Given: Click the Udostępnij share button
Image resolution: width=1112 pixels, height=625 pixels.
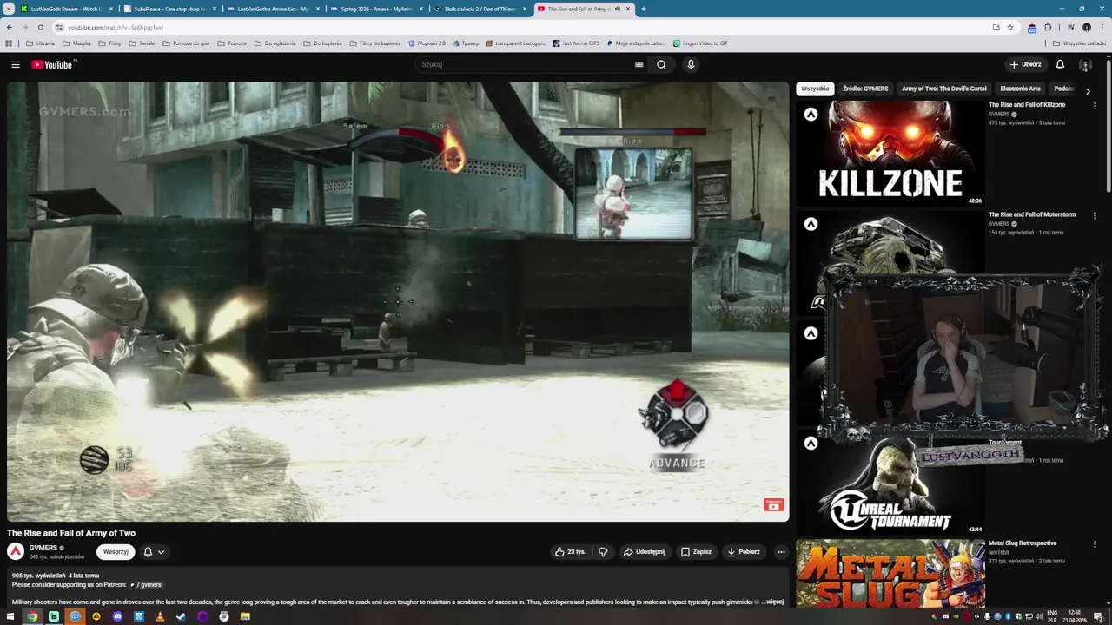Looking at the screenshot, I should [x=644, y=551].
